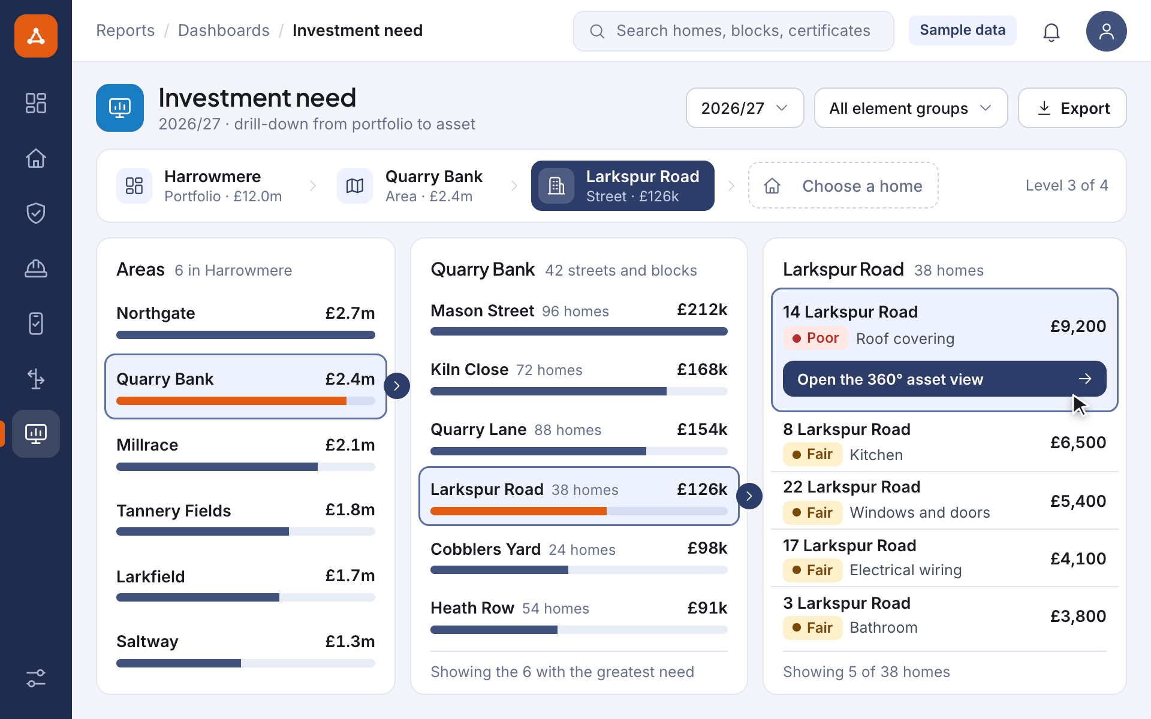1151x719 pixels.
Task: Open 17 Larkspur Road home
Action: [945, 558]
